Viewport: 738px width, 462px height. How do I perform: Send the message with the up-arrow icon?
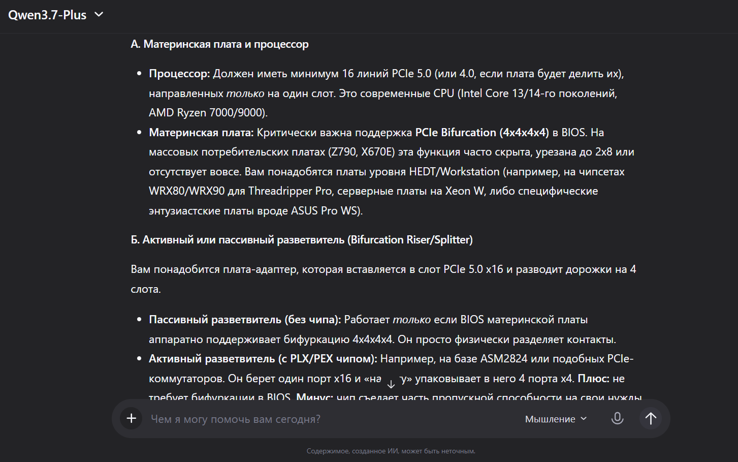pos(651,418)
